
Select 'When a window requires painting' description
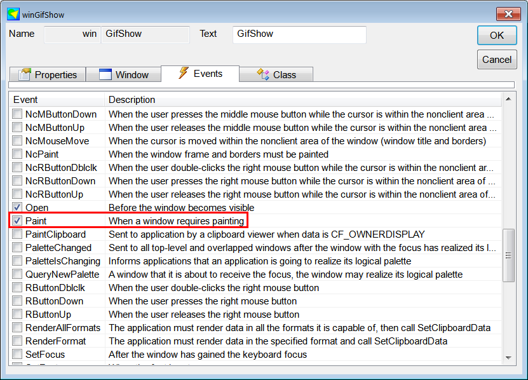(x=176, y=221)
